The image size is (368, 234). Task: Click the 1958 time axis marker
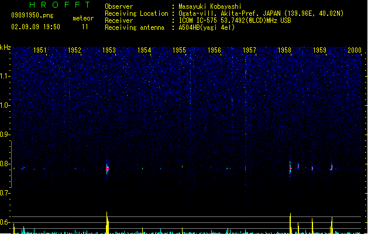point(285,50)
